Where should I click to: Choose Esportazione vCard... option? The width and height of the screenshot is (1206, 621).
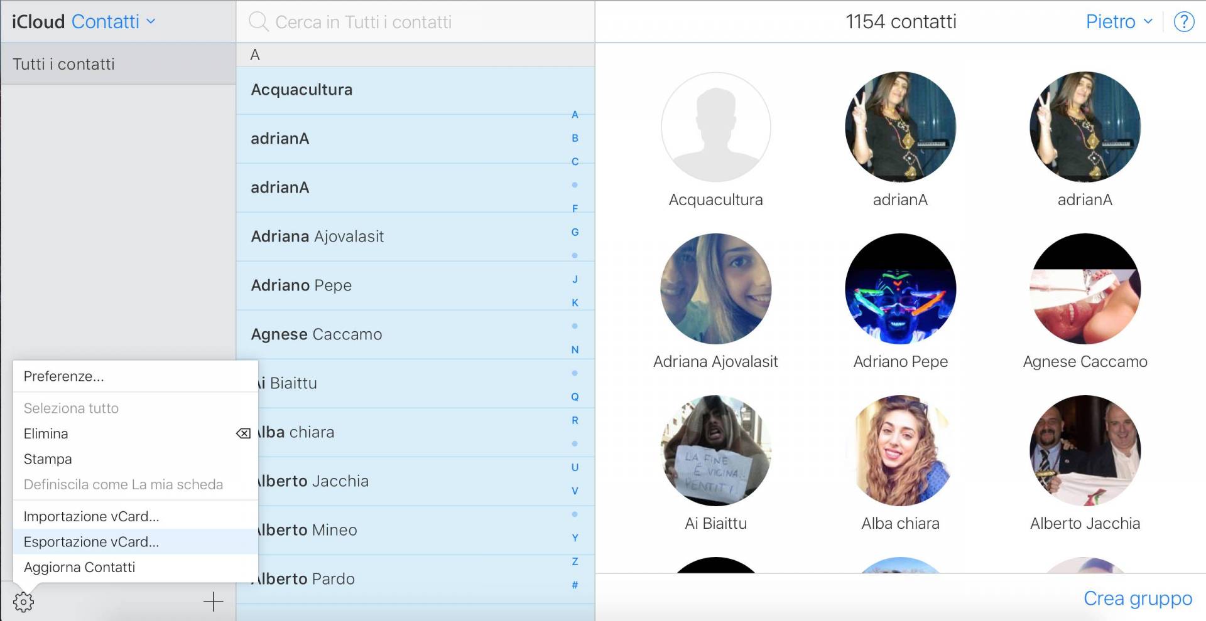click(x=136, y=541)
